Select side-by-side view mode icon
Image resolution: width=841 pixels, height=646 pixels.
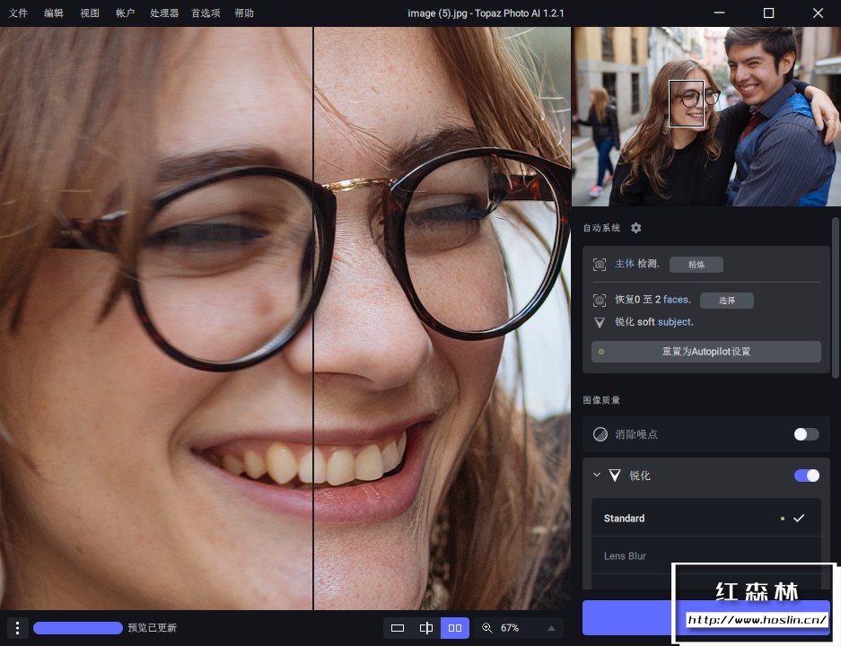click(455, 628)
